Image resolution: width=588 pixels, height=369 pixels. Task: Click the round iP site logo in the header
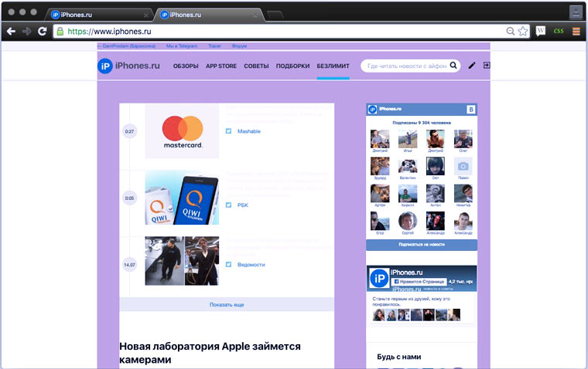coord(105,66)
